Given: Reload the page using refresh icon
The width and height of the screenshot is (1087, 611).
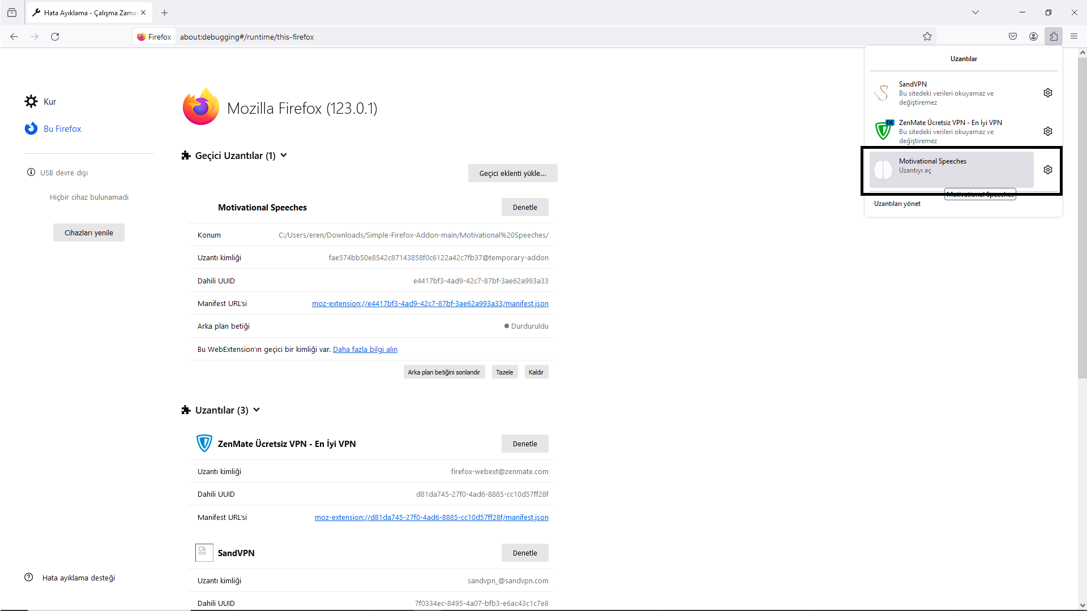Looking at the screenshot, I should pos(55,37).
